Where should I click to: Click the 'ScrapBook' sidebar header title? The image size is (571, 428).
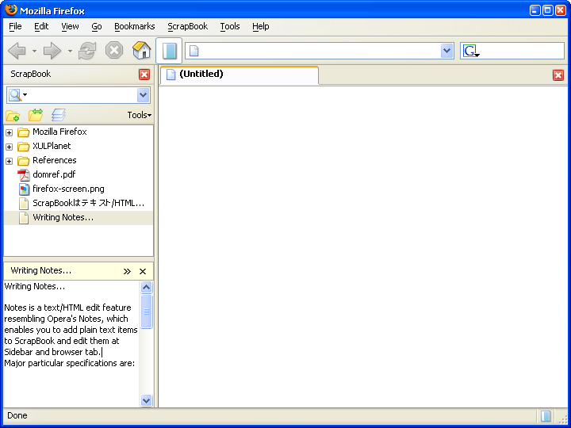[x=31, y=74]
